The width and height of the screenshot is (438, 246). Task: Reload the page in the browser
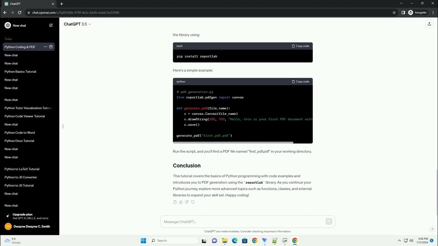click(x=20, y=12)
